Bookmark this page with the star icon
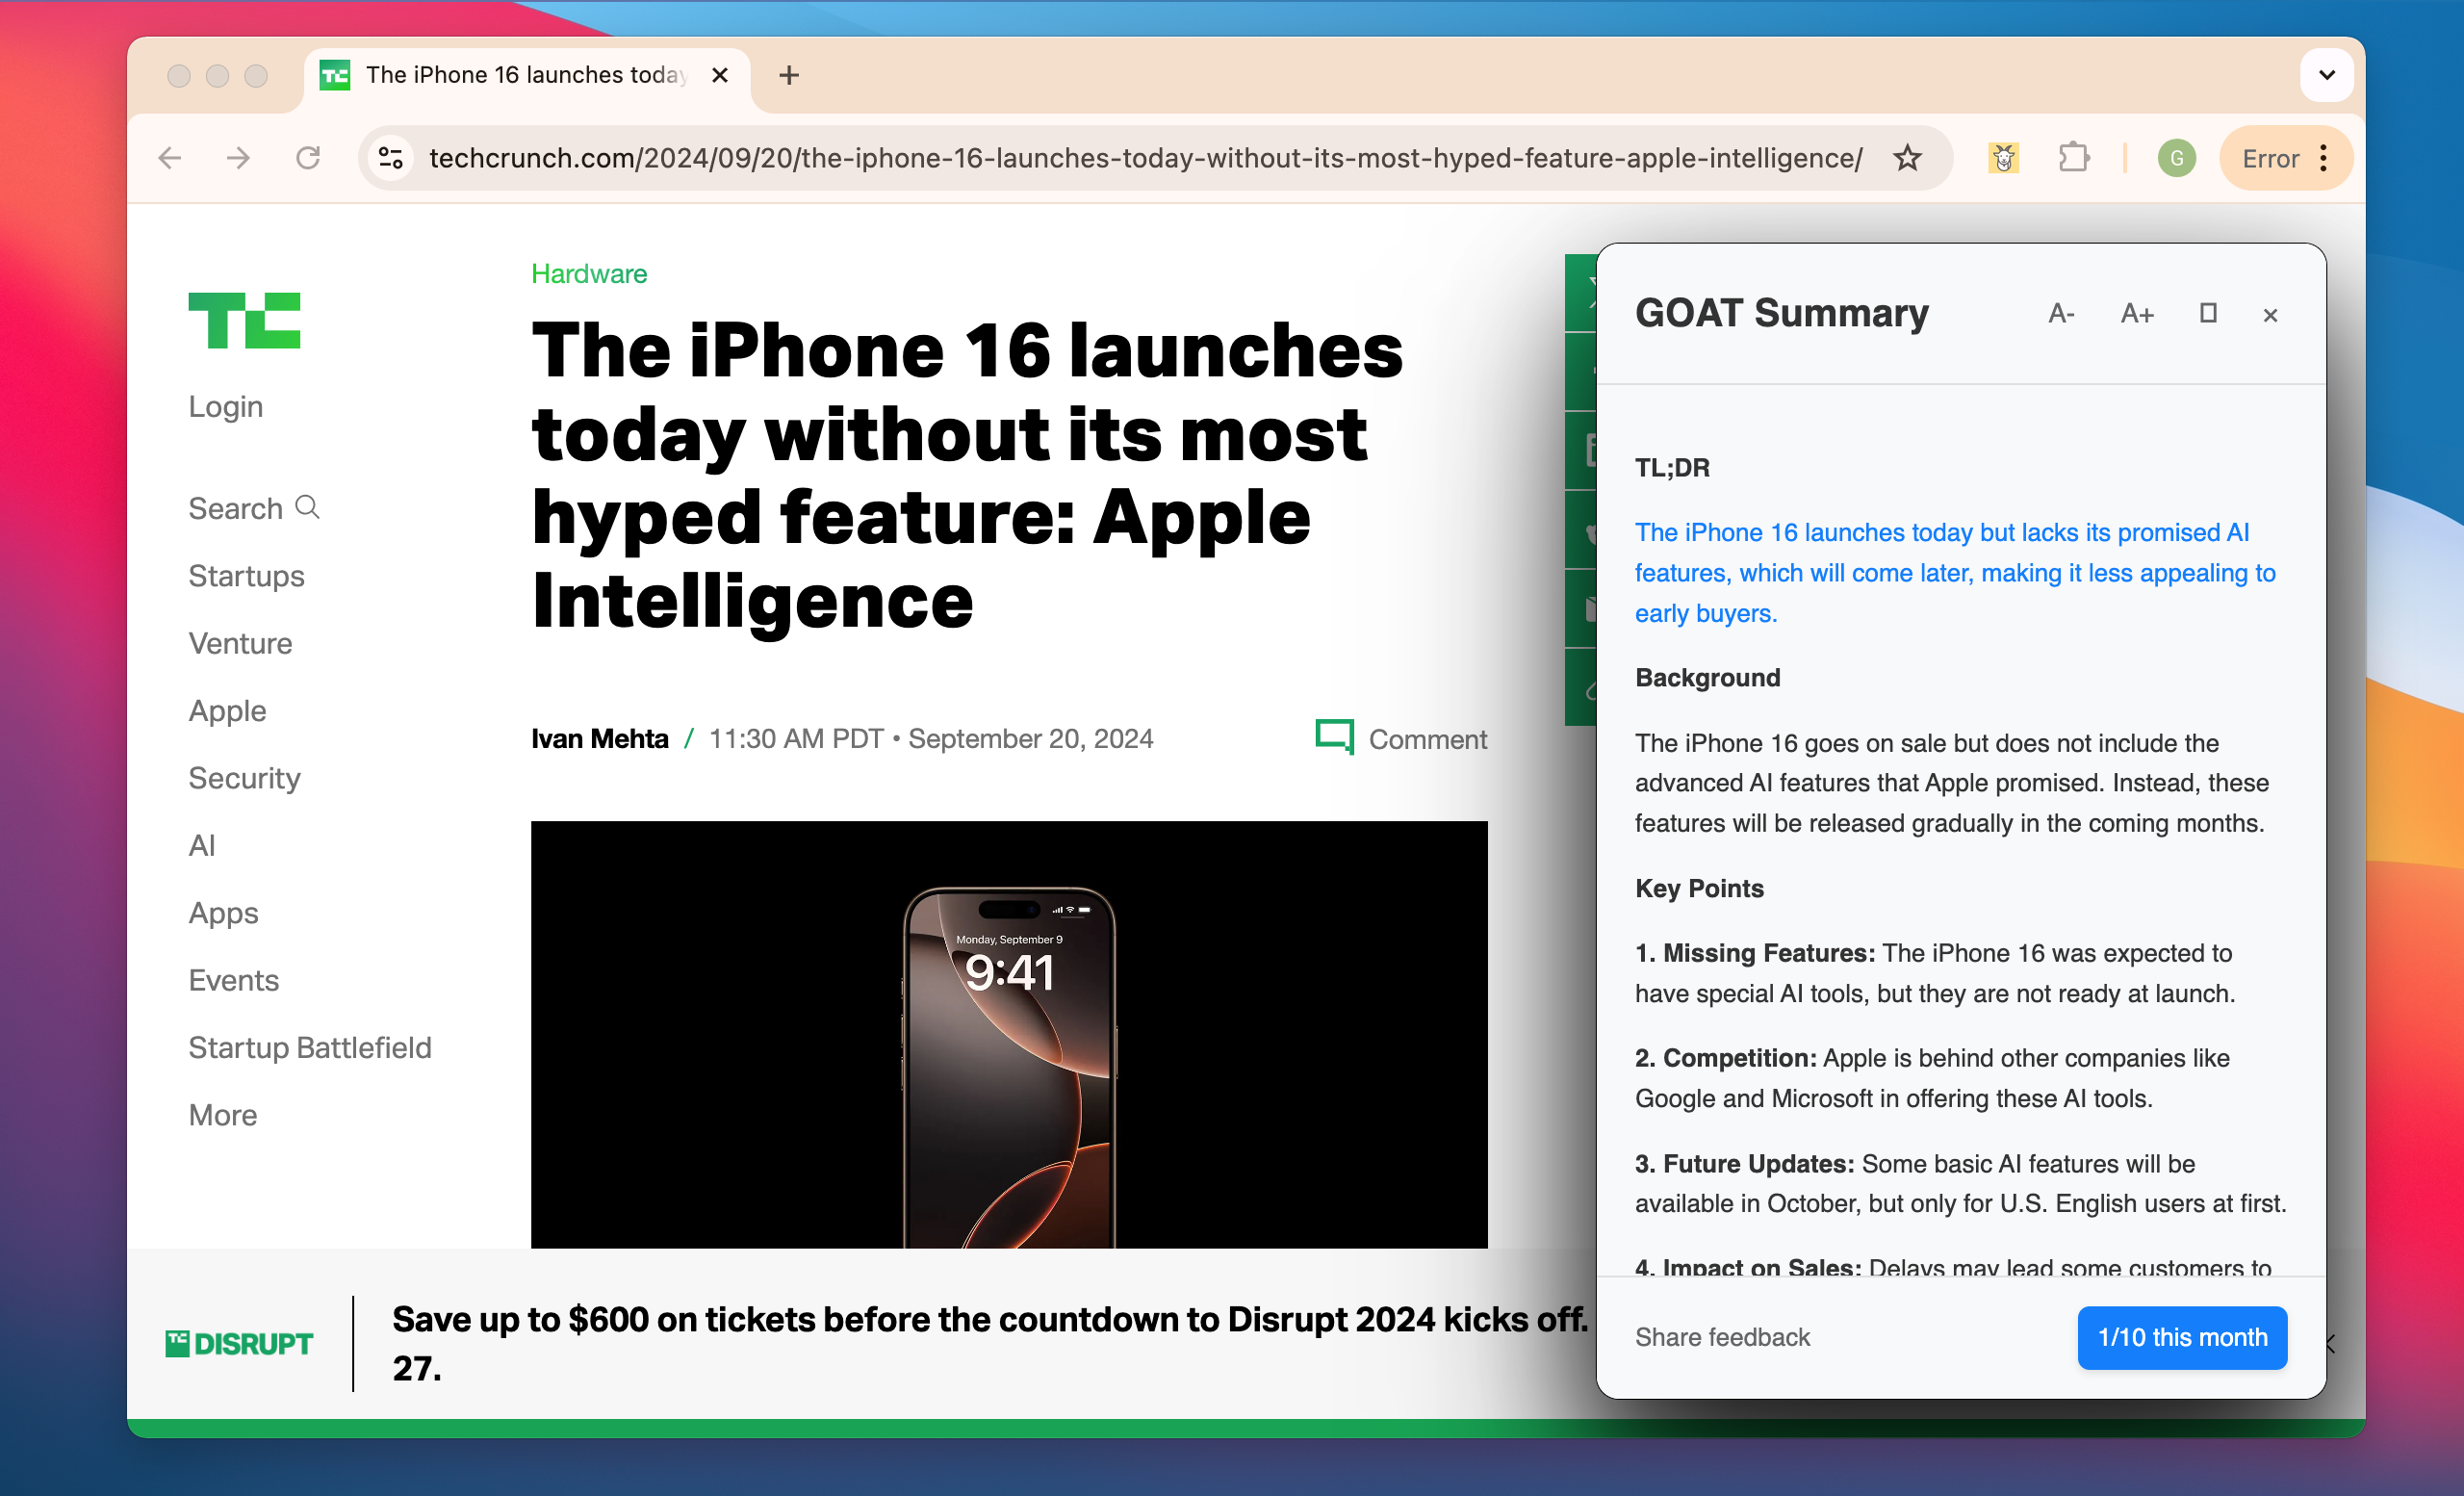The height and width of the screenshot is (1496, 2464). (1907, 158)
